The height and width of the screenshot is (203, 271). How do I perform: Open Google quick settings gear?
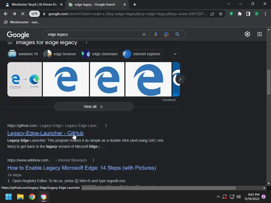[247, 34]
